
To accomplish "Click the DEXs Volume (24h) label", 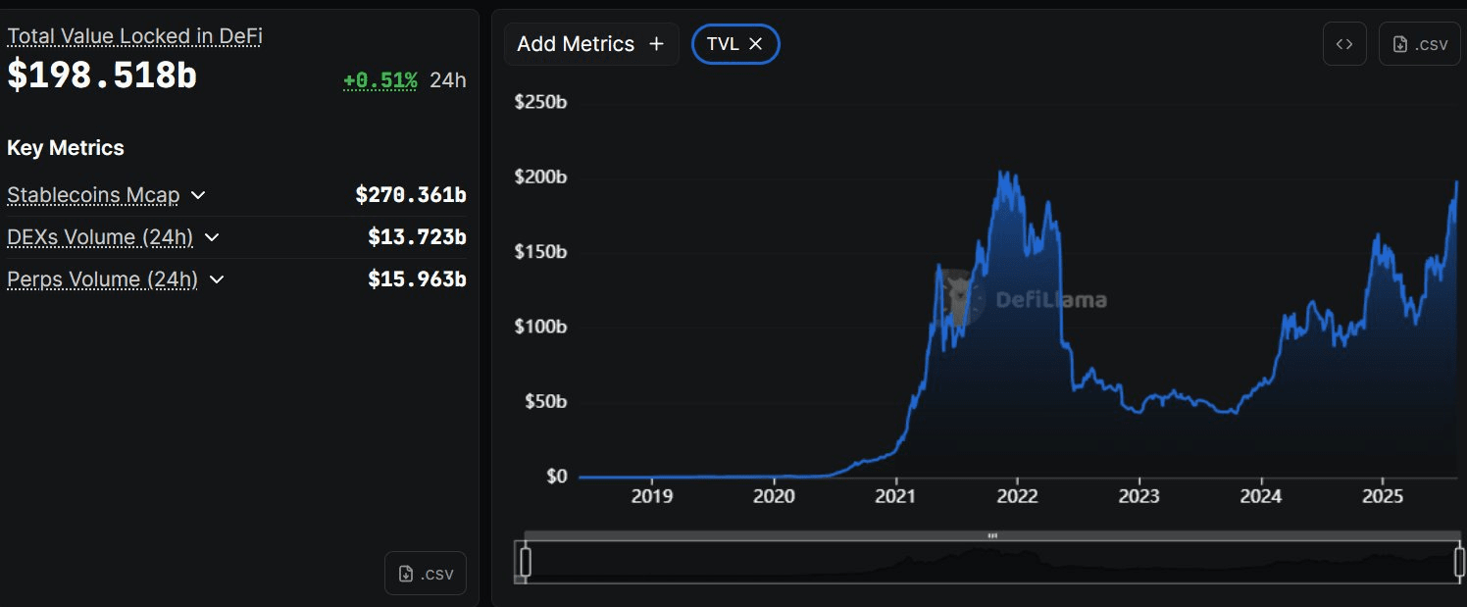I will click(x=100, y=237).
